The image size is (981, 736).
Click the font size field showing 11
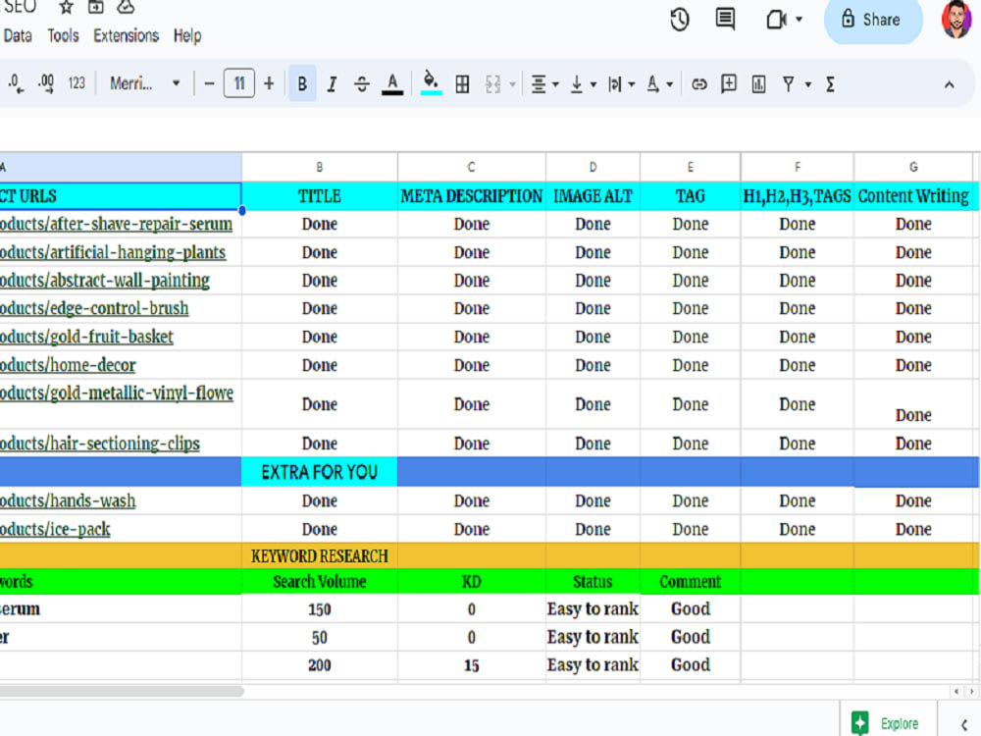239,83
